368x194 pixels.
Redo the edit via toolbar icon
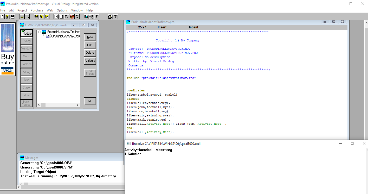[27, 17]
